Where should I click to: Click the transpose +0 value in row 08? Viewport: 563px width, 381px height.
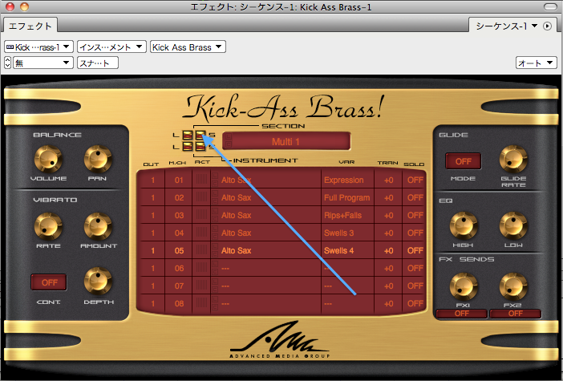point(388,303)
